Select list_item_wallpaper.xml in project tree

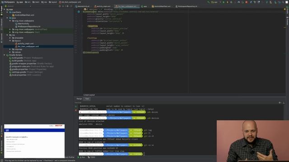coord(27,46)
